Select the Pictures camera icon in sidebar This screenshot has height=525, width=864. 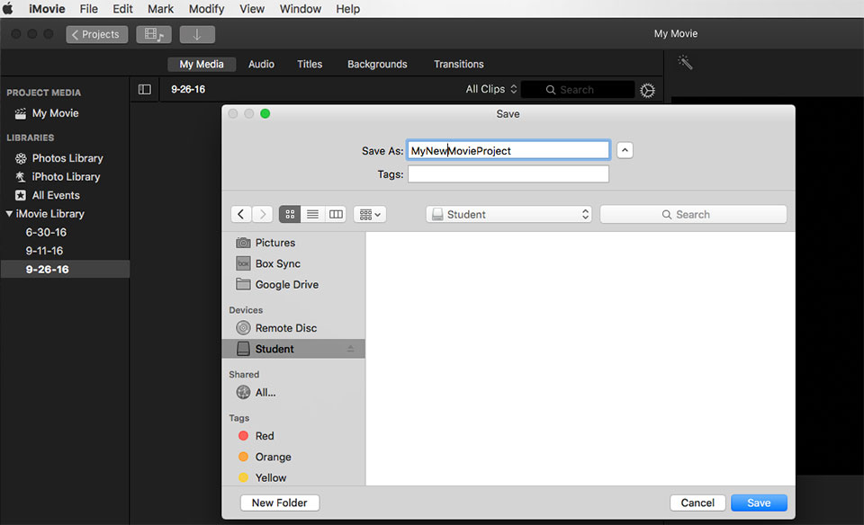pos(243,243)
